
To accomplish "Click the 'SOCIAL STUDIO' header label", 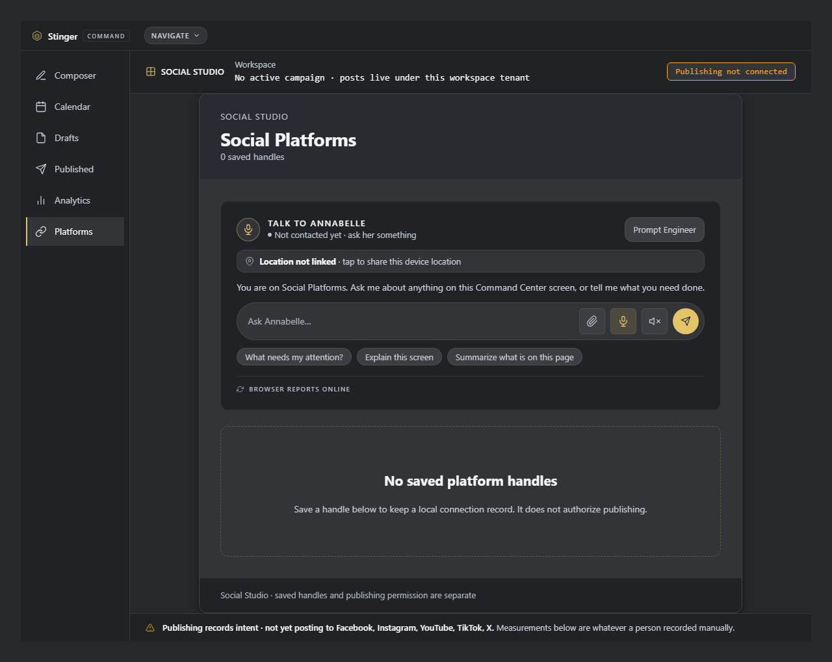I will click(x=192, y=72).
